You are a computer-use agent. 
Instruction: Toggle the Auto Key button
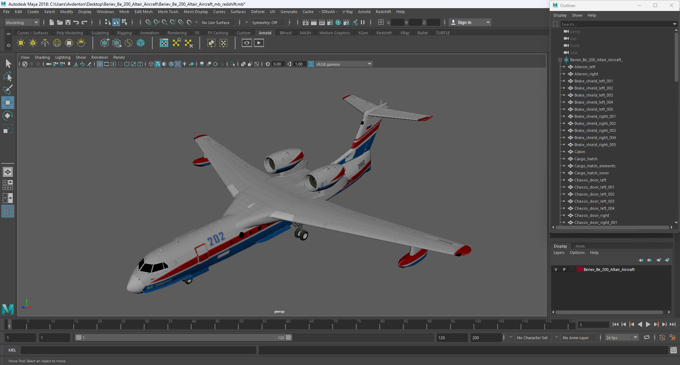coord(662,338)
